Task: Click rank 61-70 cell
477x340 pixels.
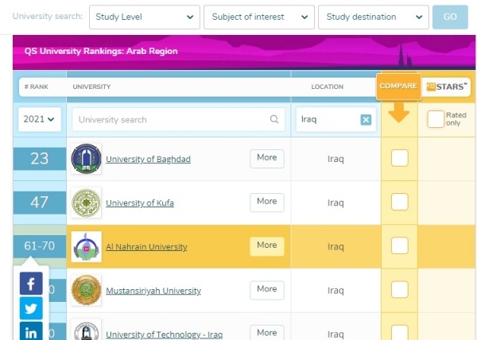Action: pos(40,246)
